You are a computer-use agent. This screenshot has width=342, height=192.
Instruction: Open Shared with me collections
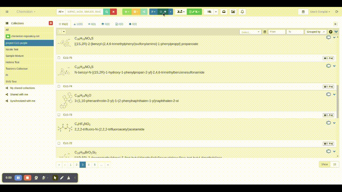click(x=19, y=94)
